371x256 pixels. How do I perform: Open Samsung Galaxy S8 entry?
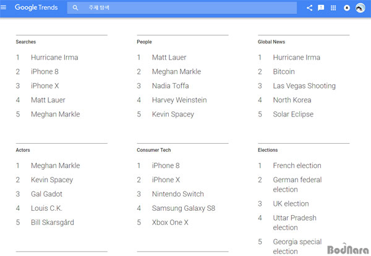184,208
